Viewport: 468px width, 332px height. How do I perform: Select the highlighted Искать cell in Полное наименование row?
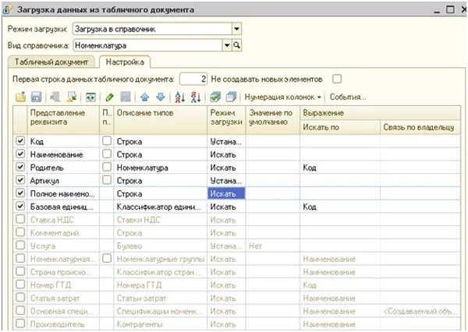click(226, 193)
